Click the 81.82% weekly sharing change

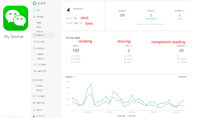[130, 59]
